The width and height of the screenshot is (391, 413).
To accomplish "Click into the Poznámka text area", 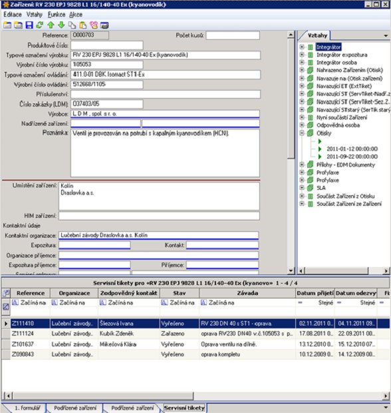I will click(x=165, y=153).
